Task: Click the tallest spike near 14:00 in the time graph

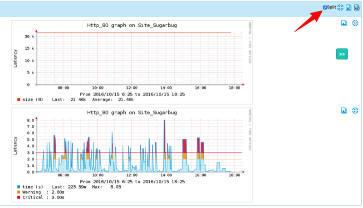Action: 164,136
